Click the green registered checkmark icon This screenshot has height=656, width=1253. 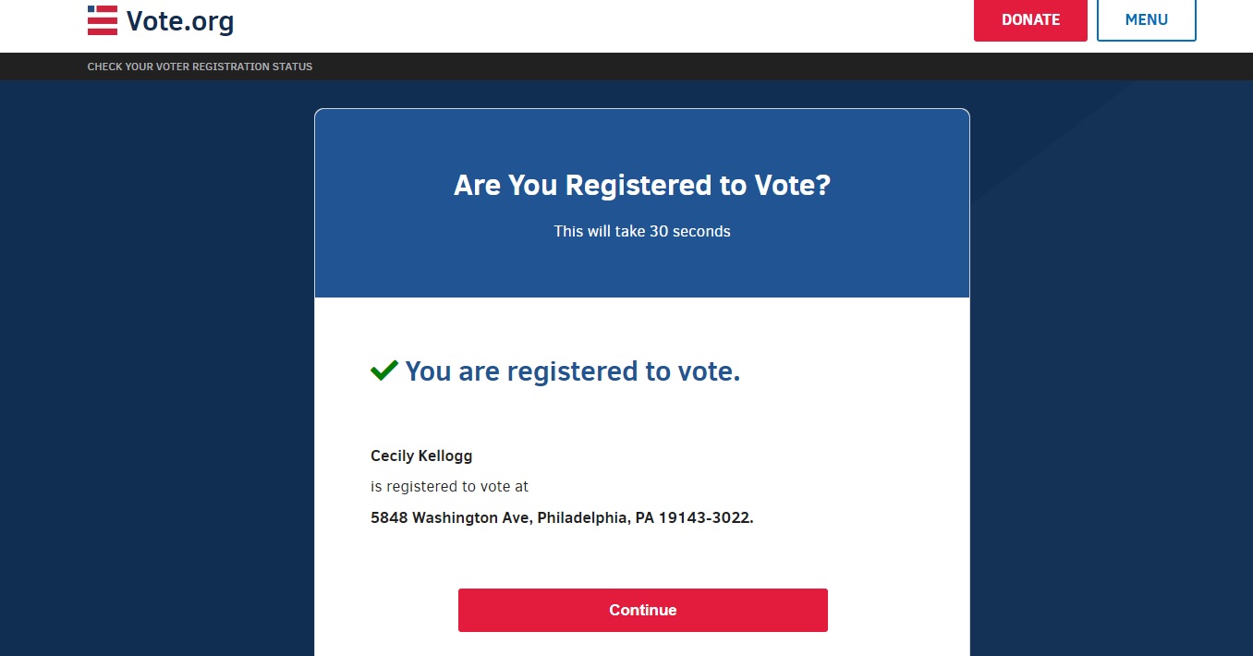tap(383, 371)
